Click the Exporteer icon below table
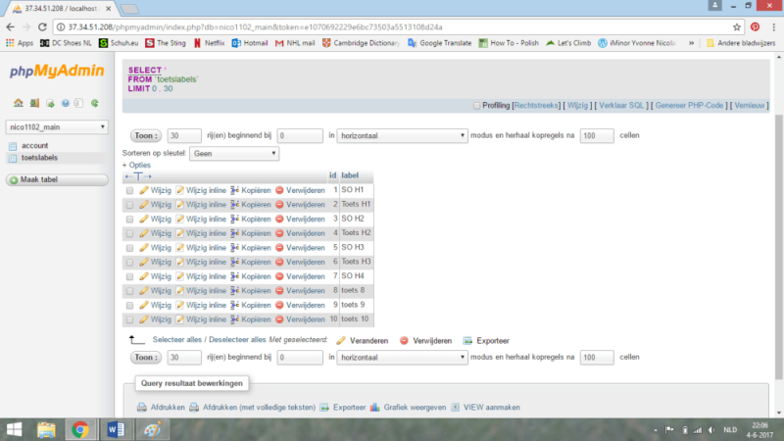 pos(467,340)
